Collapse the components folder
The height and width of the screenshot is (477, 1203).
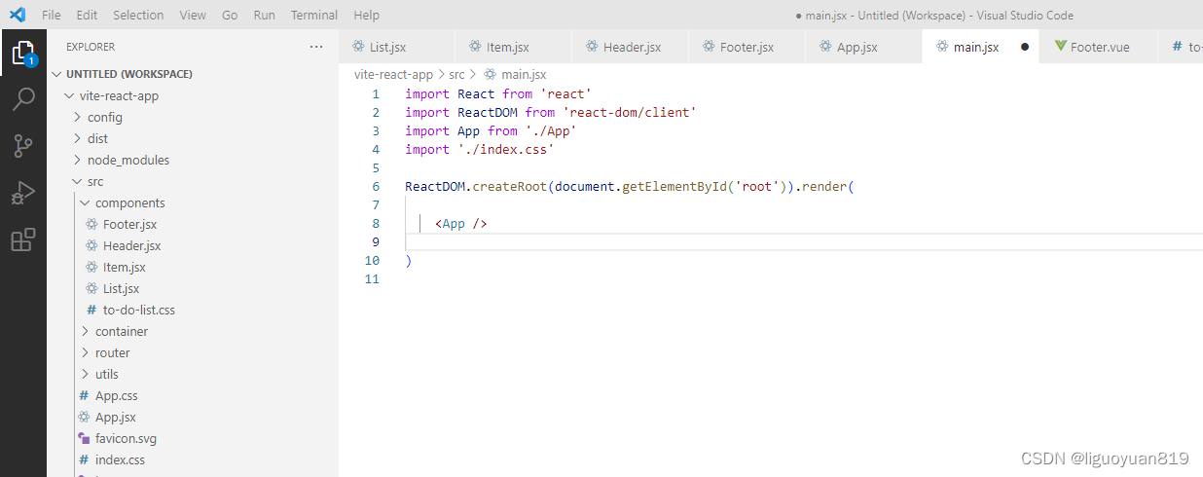129,202
